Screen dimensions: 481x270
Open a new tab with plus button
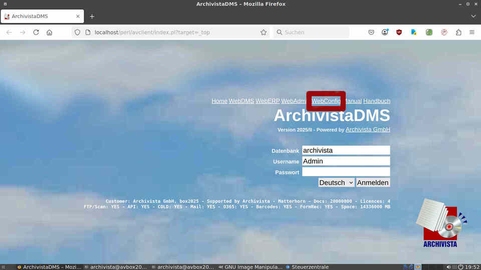92,16
